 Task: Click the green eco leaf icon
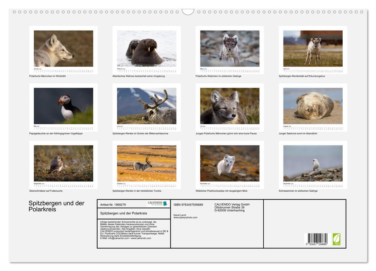(337, 239)
